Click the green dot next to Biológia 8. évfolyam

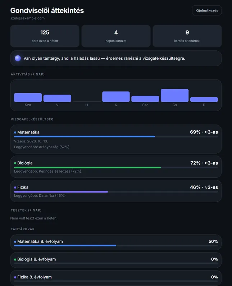tap(15, 259)
